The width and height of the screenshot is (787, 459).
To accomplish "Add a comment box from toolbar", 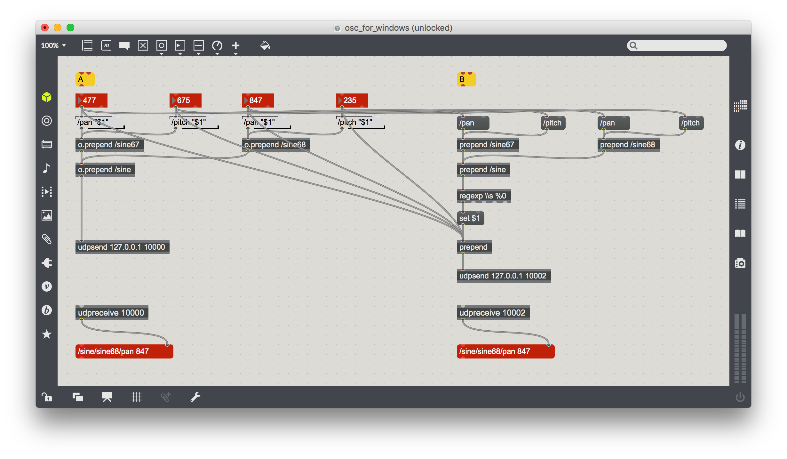I will click(x=124, y=46).
